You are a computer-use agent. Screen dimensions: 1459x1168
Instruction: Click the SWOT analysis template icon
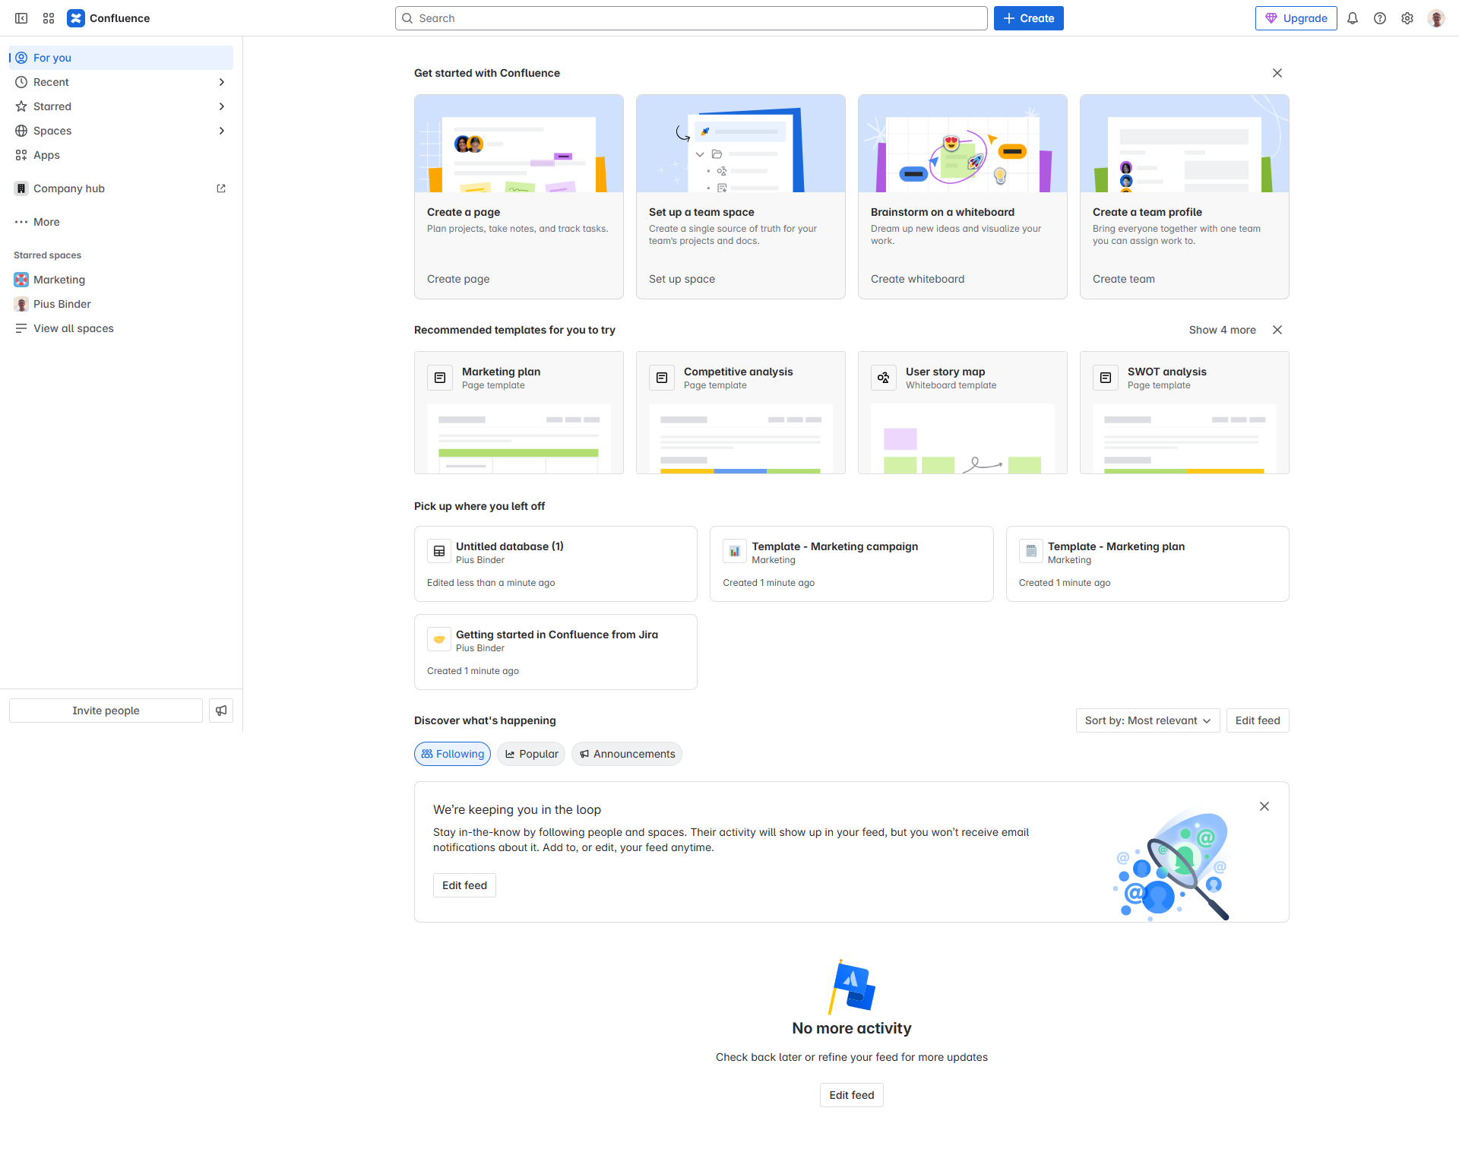point(1106,378)
